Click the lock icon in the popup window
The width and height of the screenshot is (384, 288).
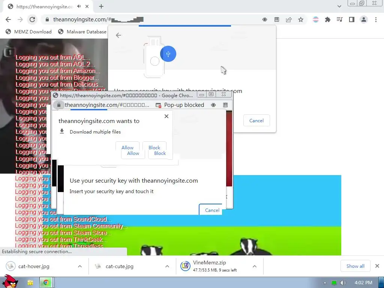[x=59, y=105]
